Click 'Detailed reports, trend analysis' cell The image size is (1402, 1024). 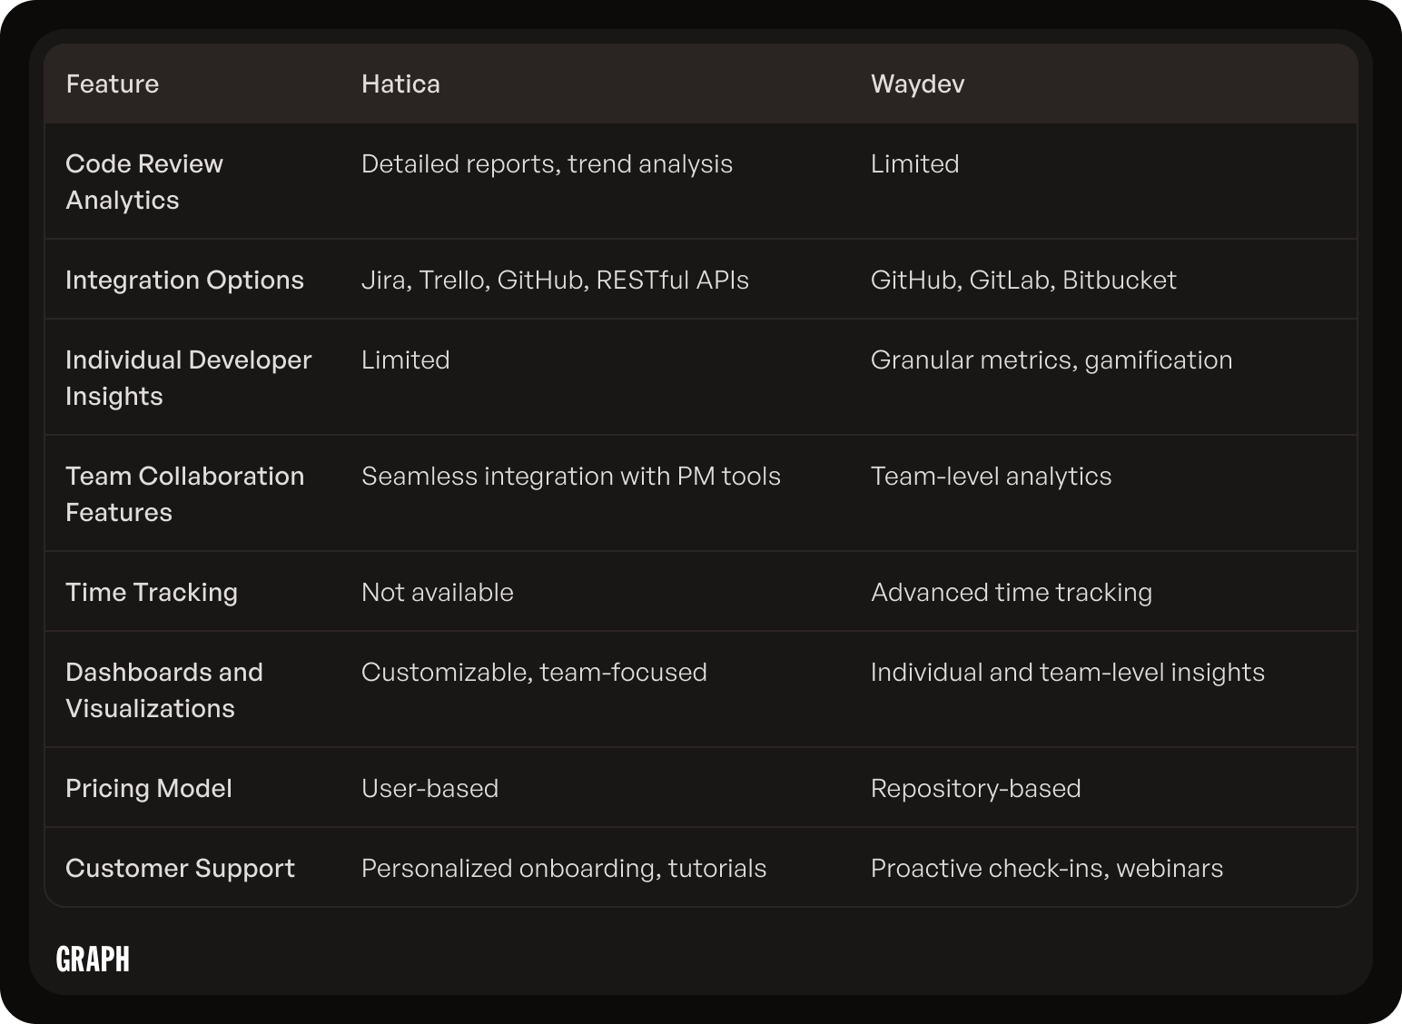coord(547,164)
